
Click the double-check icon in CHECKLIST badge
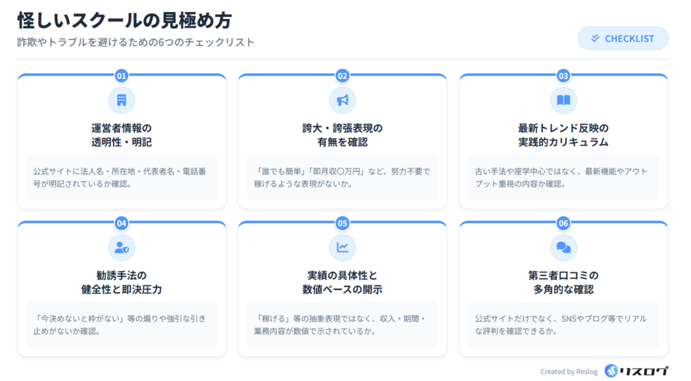tap(595, 38)
